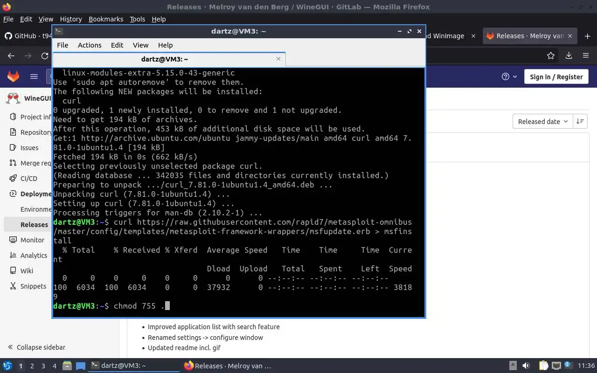The width and height of the screenshot is (597, 373).
Task: Switch to the Releases Melroy van browser tab
Action: (530, 36)
